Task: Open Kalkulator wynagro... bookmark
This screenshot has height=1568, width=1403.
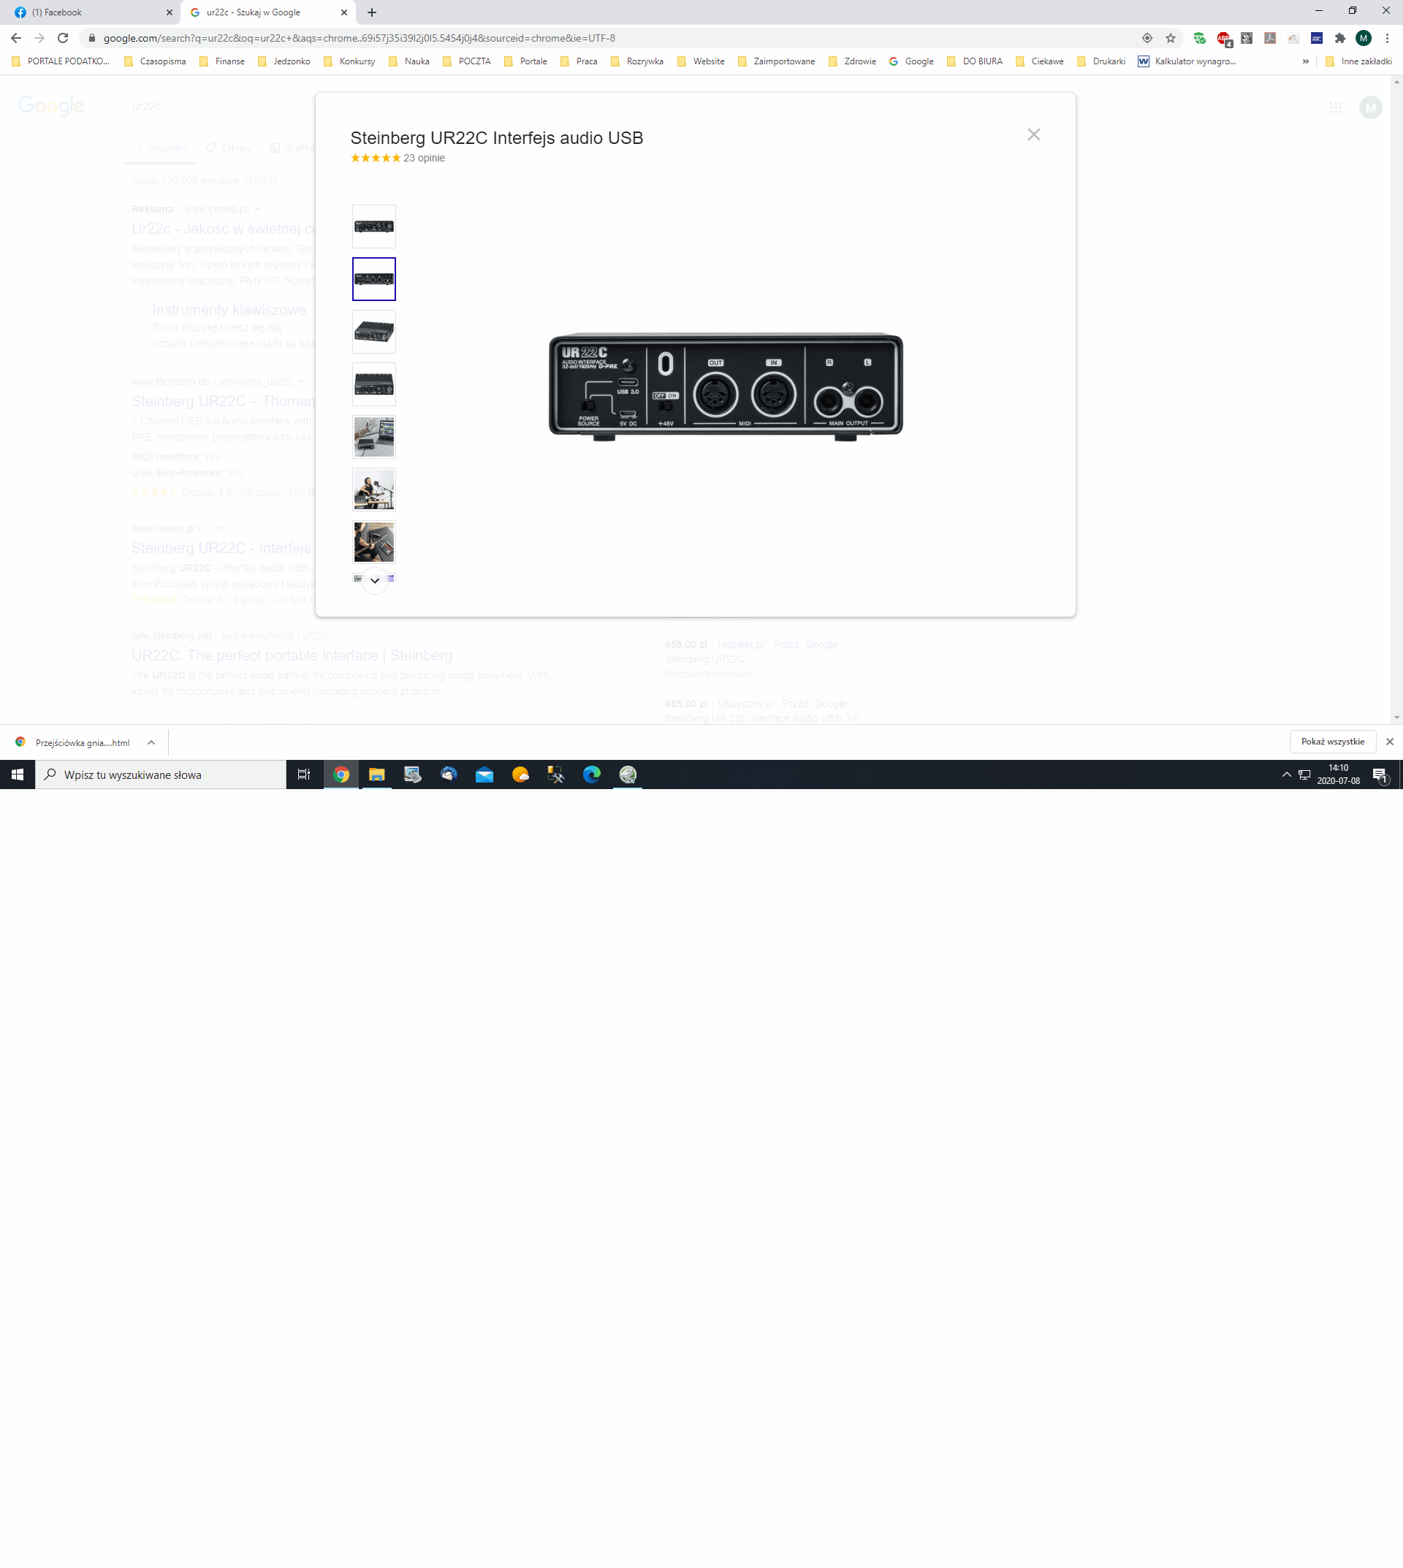Action: pos(1187,61)
